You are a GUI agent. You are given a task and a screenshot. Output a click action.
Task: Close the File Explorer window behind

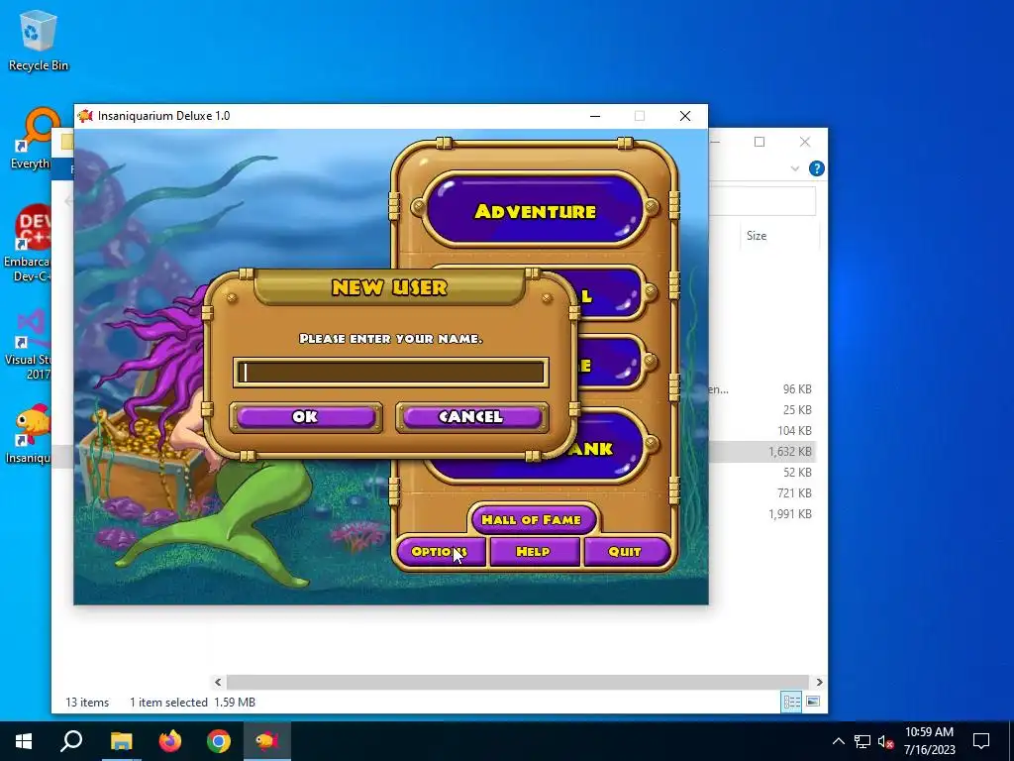[804, 142]
